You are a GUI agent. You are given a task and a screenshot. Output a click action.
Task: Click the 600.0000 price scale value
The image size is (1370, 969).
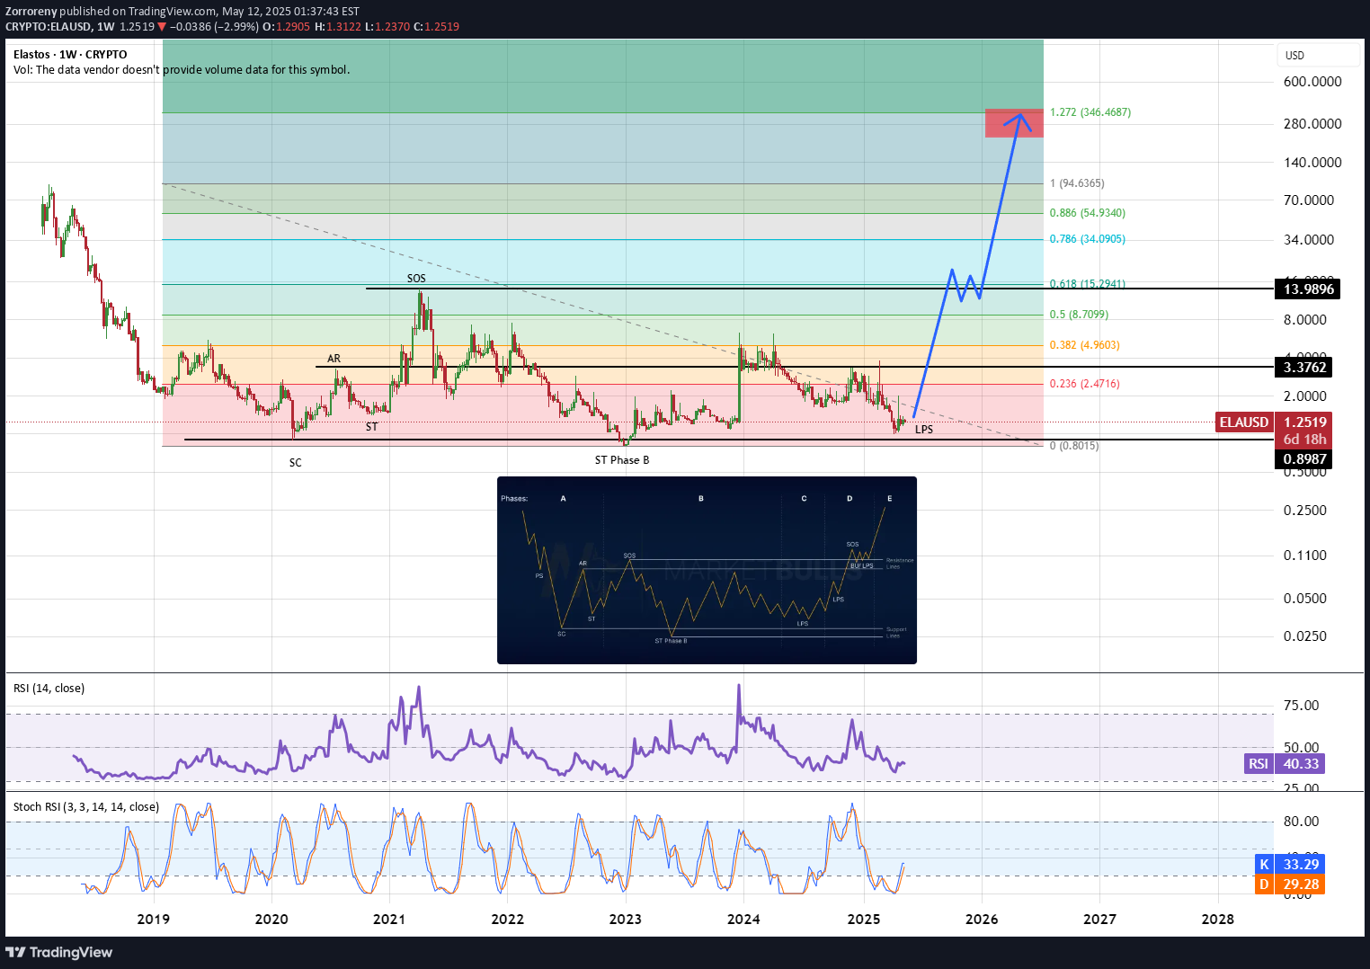1312,82
